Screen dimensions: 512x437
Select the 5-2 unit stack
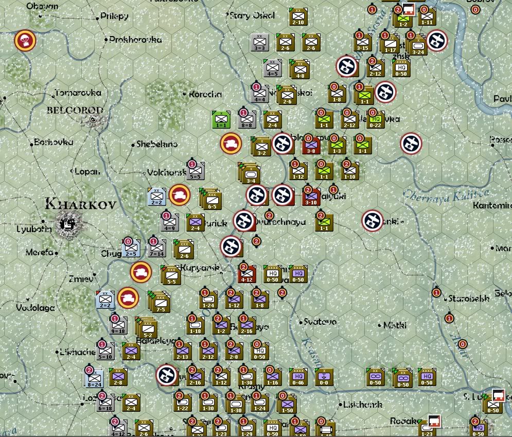point(147,327)
